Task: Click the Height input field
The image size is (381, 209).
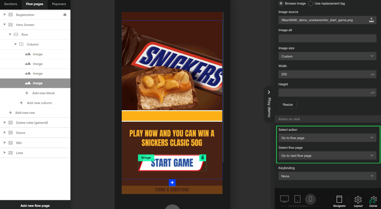Action: pos(327,92)
